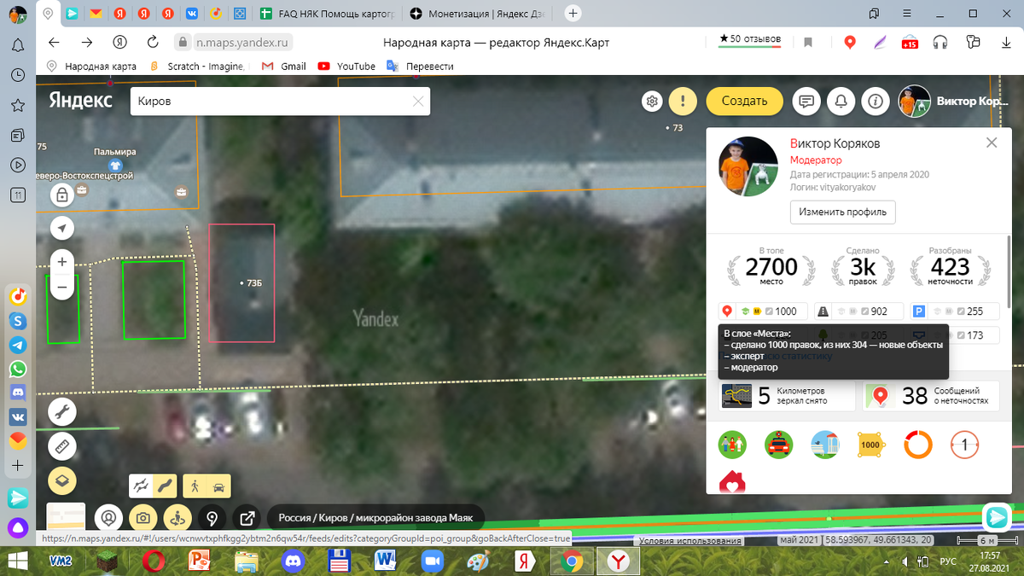Switch to FAQ НЯК Помощь картогр tab

[327, 14]
